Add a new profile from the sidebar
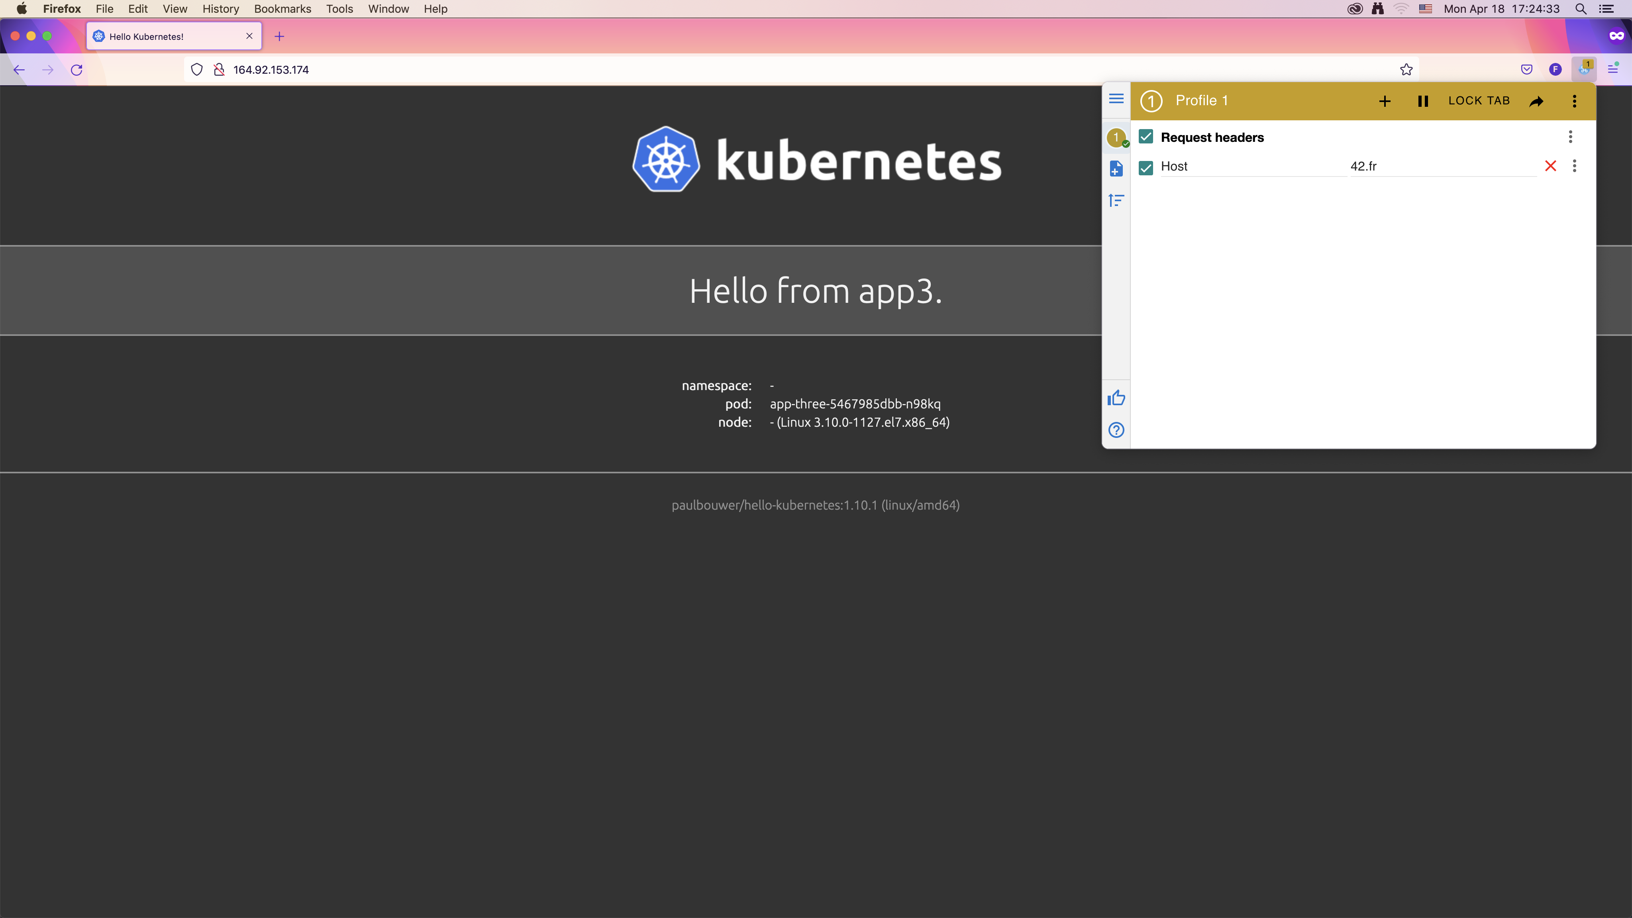The image size is (1632, 918). click(x=1116, y=169)
